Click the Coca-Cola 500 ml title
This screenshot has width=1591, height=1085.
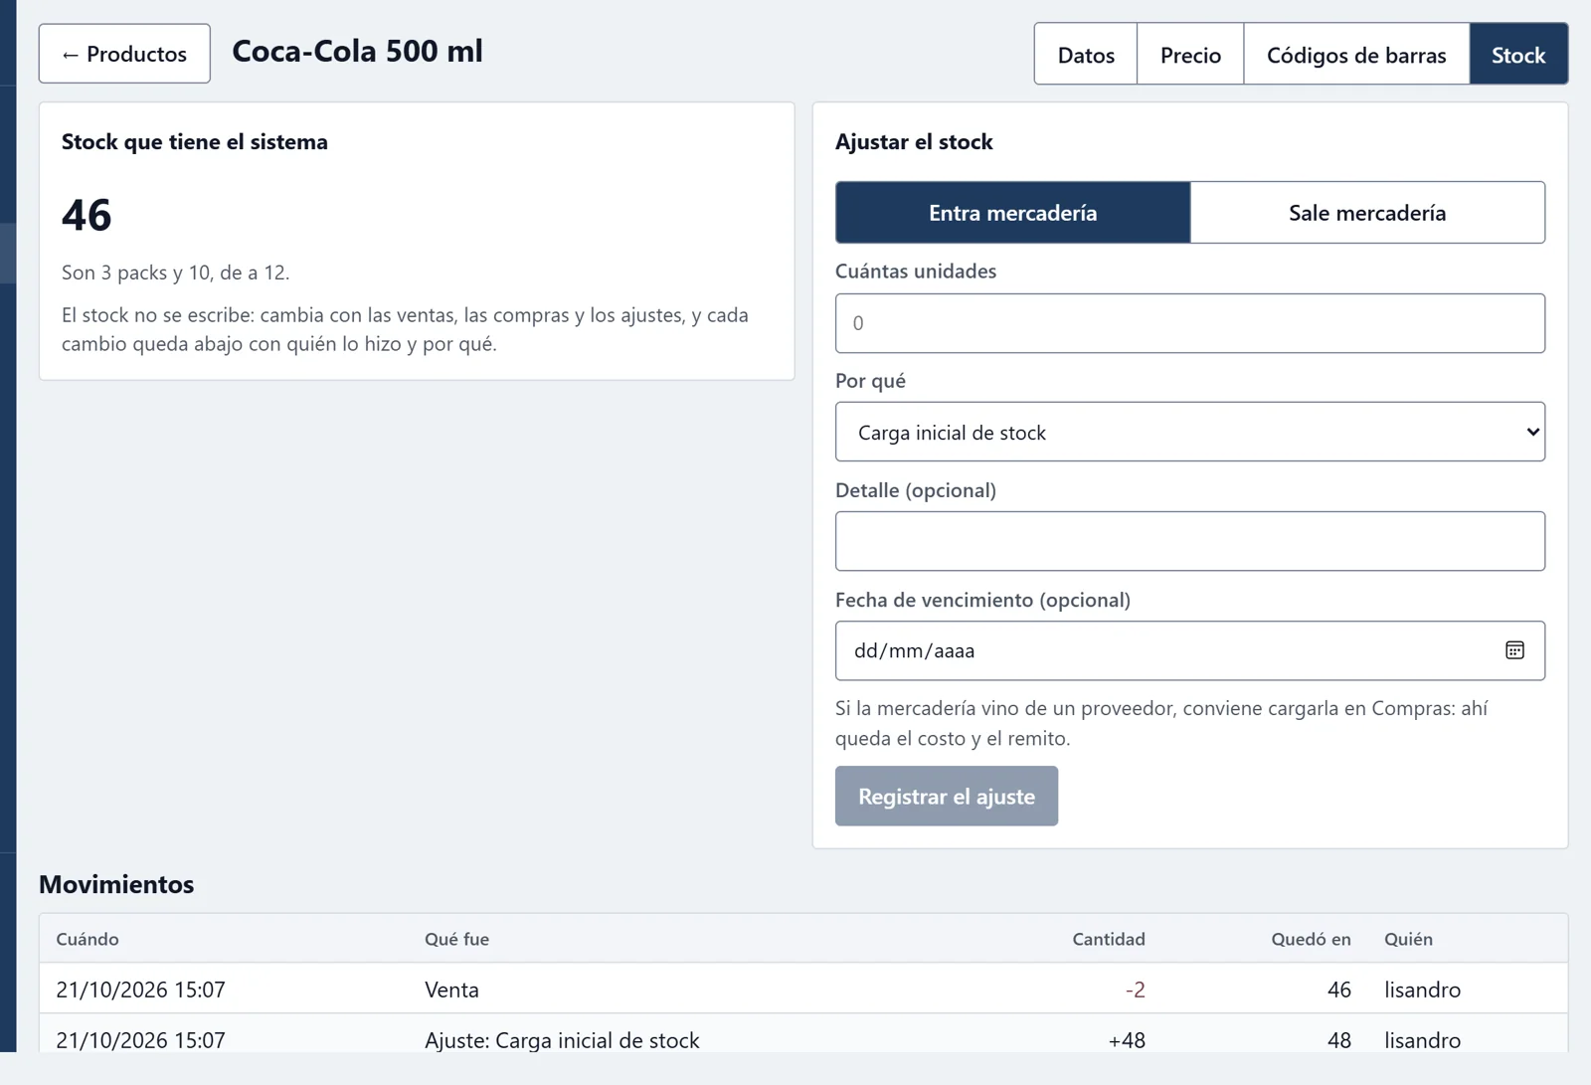click(357, 51)
